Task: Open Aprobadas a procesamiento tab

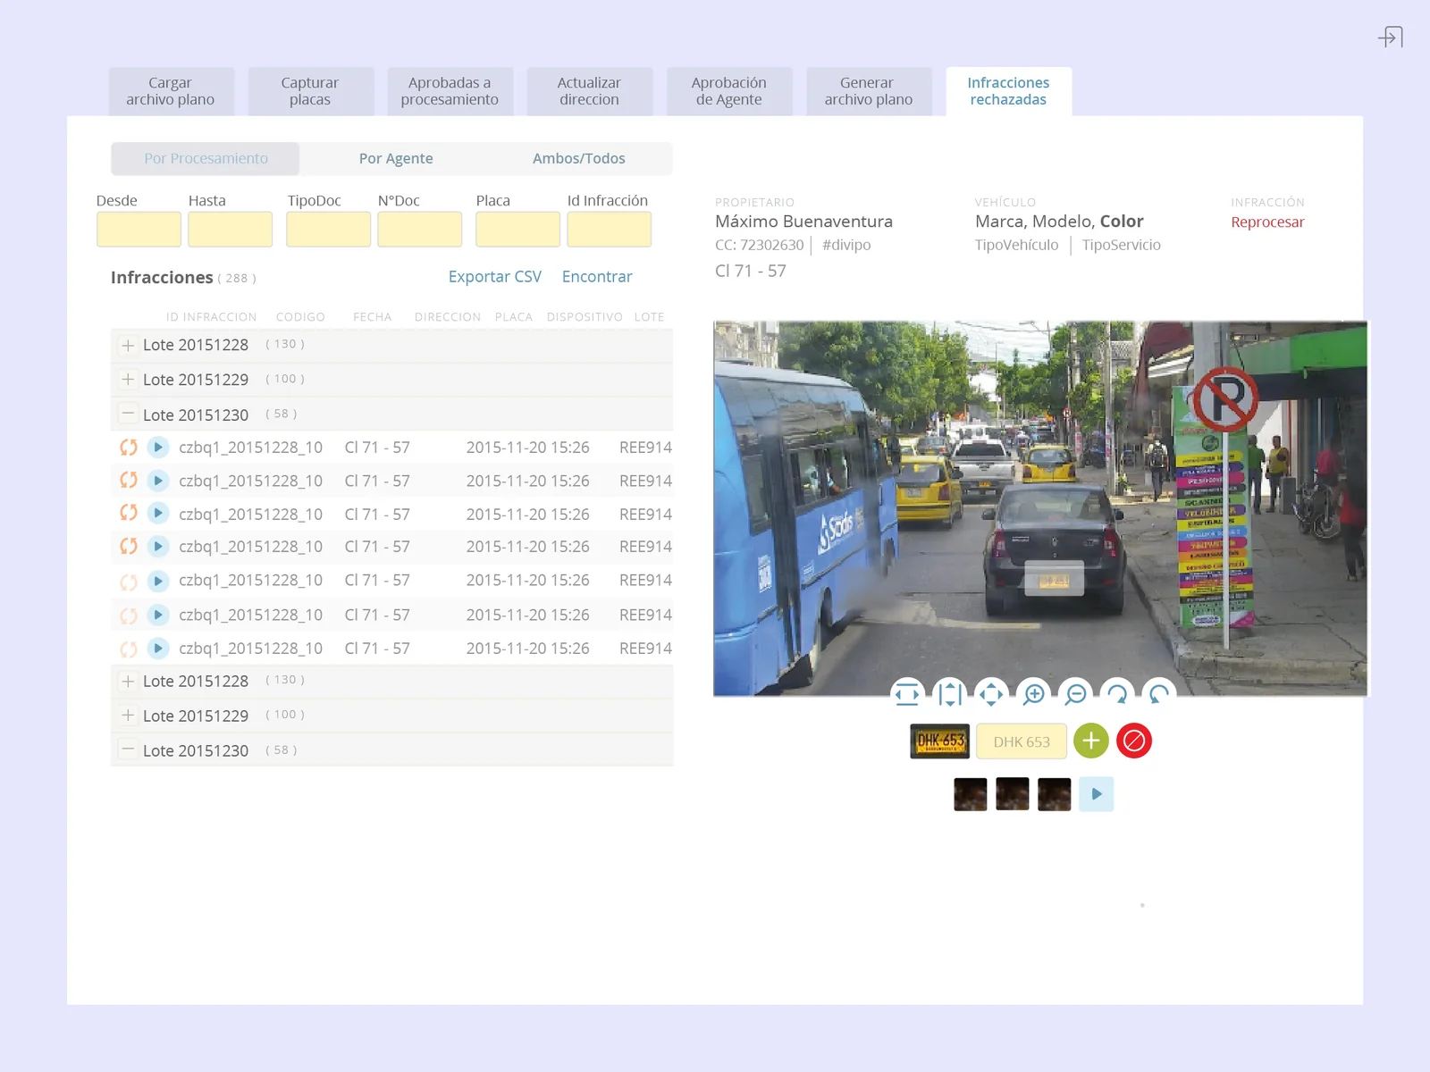Action: pyautogui.click(x=450, y=91)
